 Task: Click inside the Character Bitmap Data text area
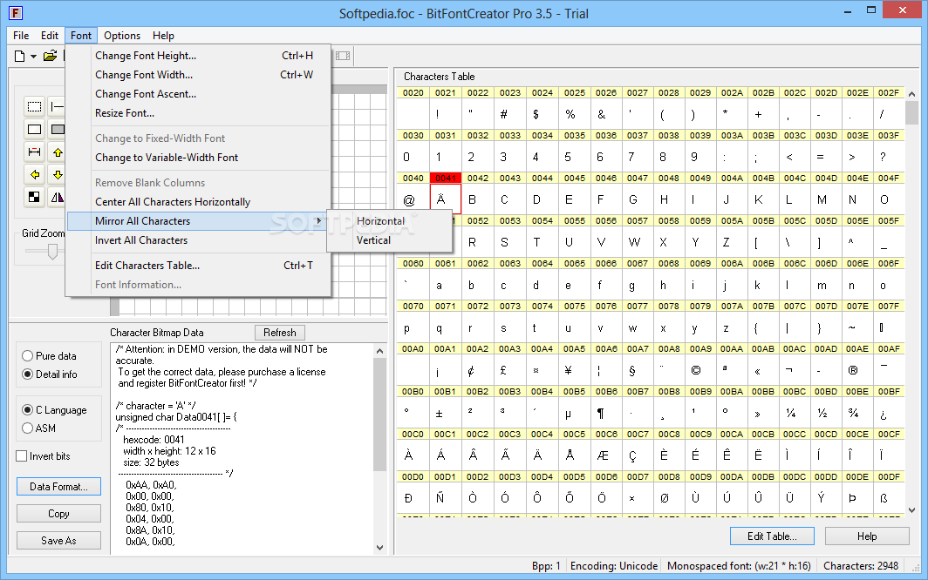(x=242, y=448)
